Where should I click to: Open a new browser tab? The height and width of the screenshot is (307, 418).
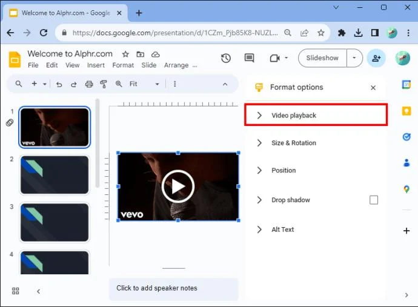[139, 13]
